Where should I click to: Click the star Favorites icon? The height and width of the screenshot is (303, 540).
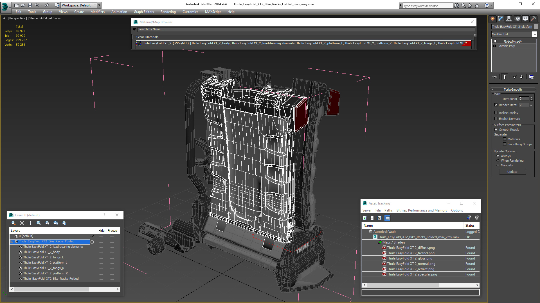click(477, 5)
